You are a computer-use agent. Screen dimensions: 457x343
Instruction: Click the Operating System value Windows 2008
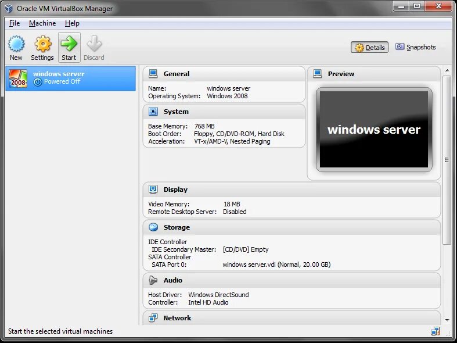click(x=227, y=96)
